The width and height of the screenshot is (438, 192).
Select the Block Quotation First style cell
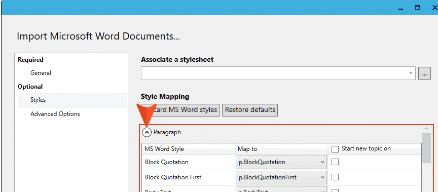tap(189, 177)
